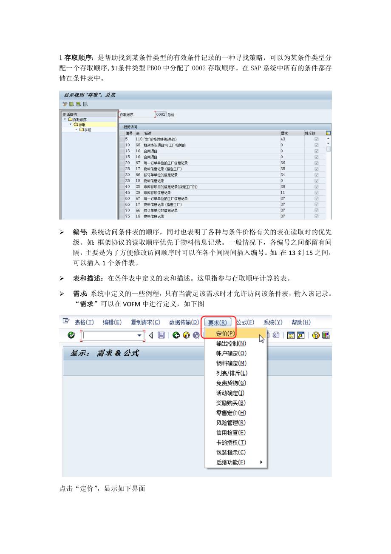Click the 存取顺序 0002 input field
Image resolution: width=391 pixels, height=554 pixels.
tap(161, 114)
